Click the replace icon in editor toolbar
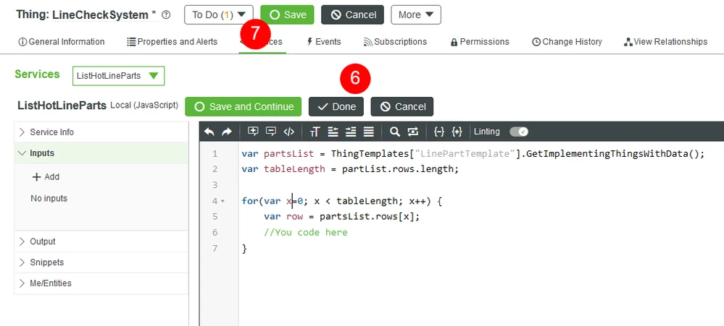The image size is (724, 326). click(x=412, y=132)
